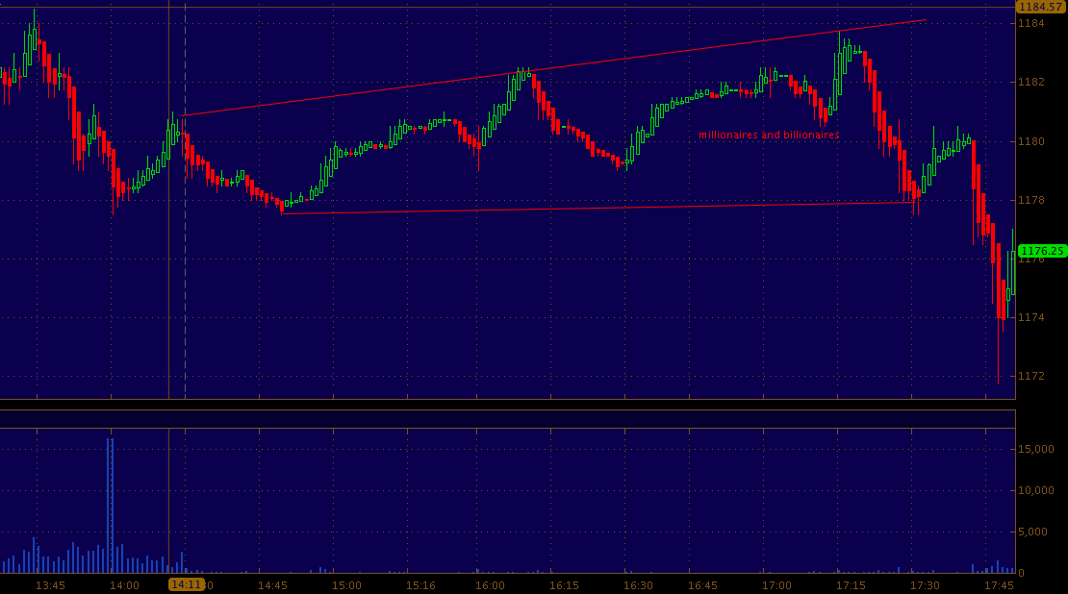Select the upper rising red trendline
This screenshot has height=594, width=1068.
tap(554, 68)
